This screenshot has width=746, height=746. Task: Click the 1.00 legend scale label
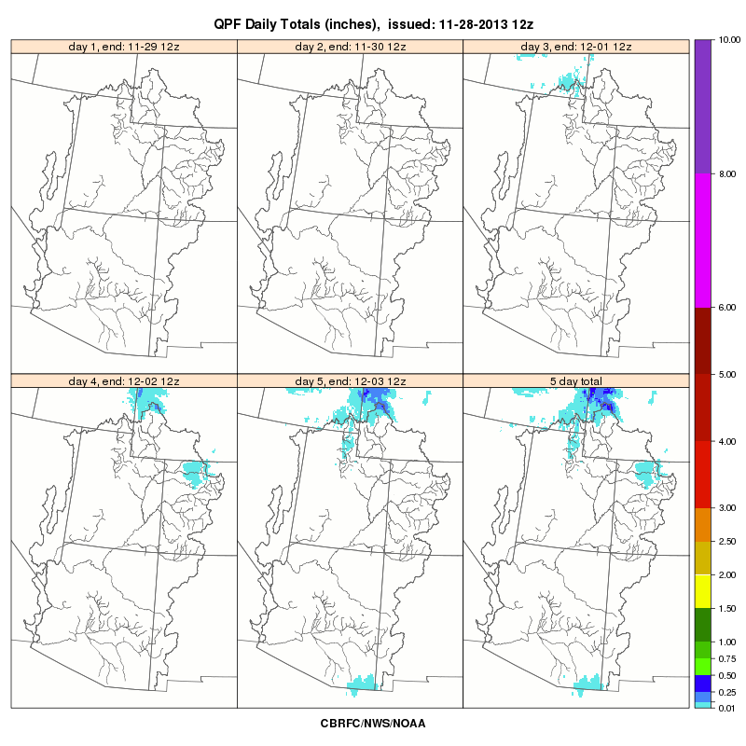coord(727,642)
